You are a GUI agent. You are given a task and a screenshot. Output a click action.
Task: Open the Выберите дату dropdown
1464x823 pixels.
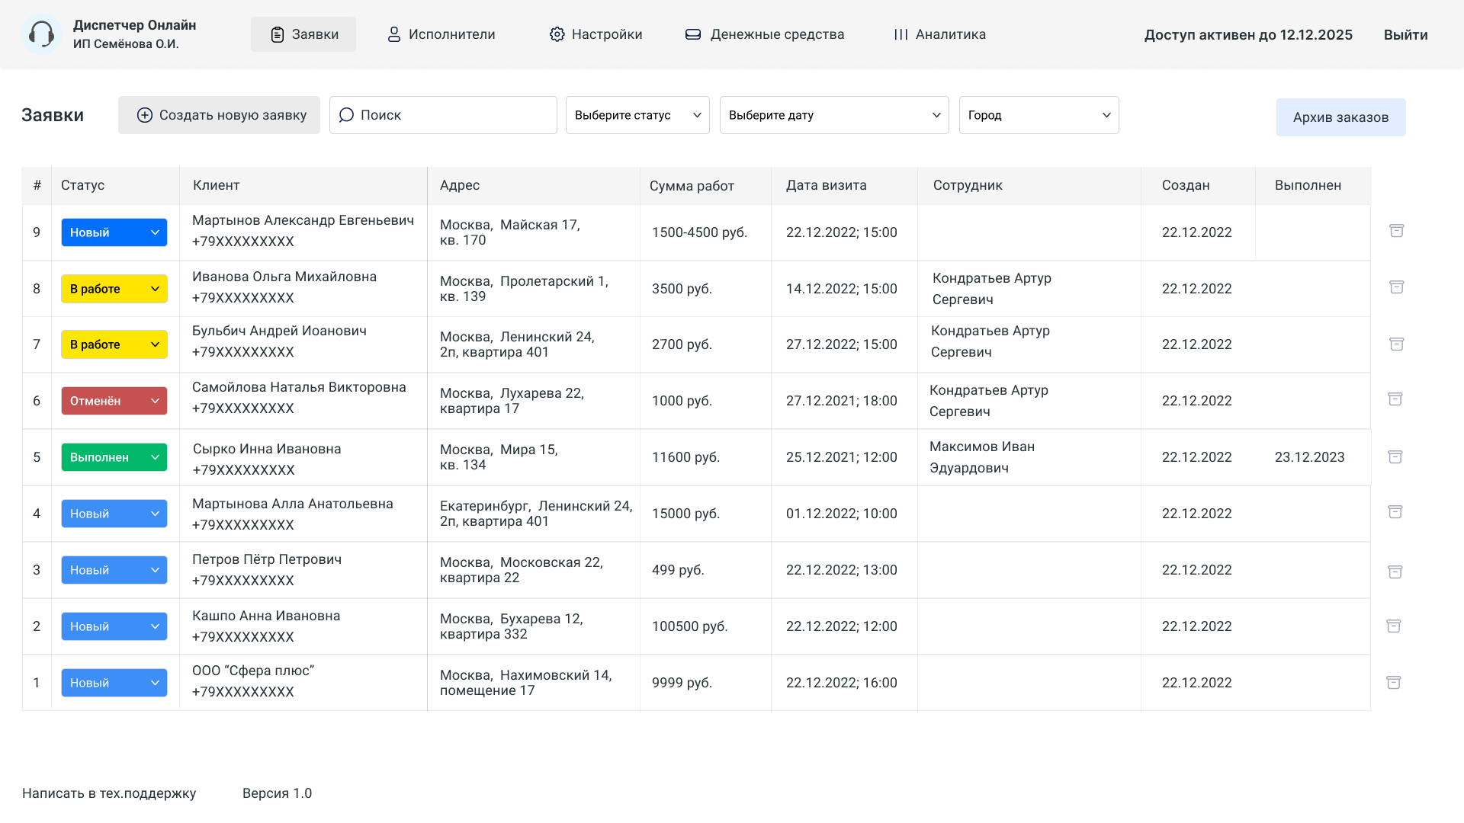pos(834,115)
